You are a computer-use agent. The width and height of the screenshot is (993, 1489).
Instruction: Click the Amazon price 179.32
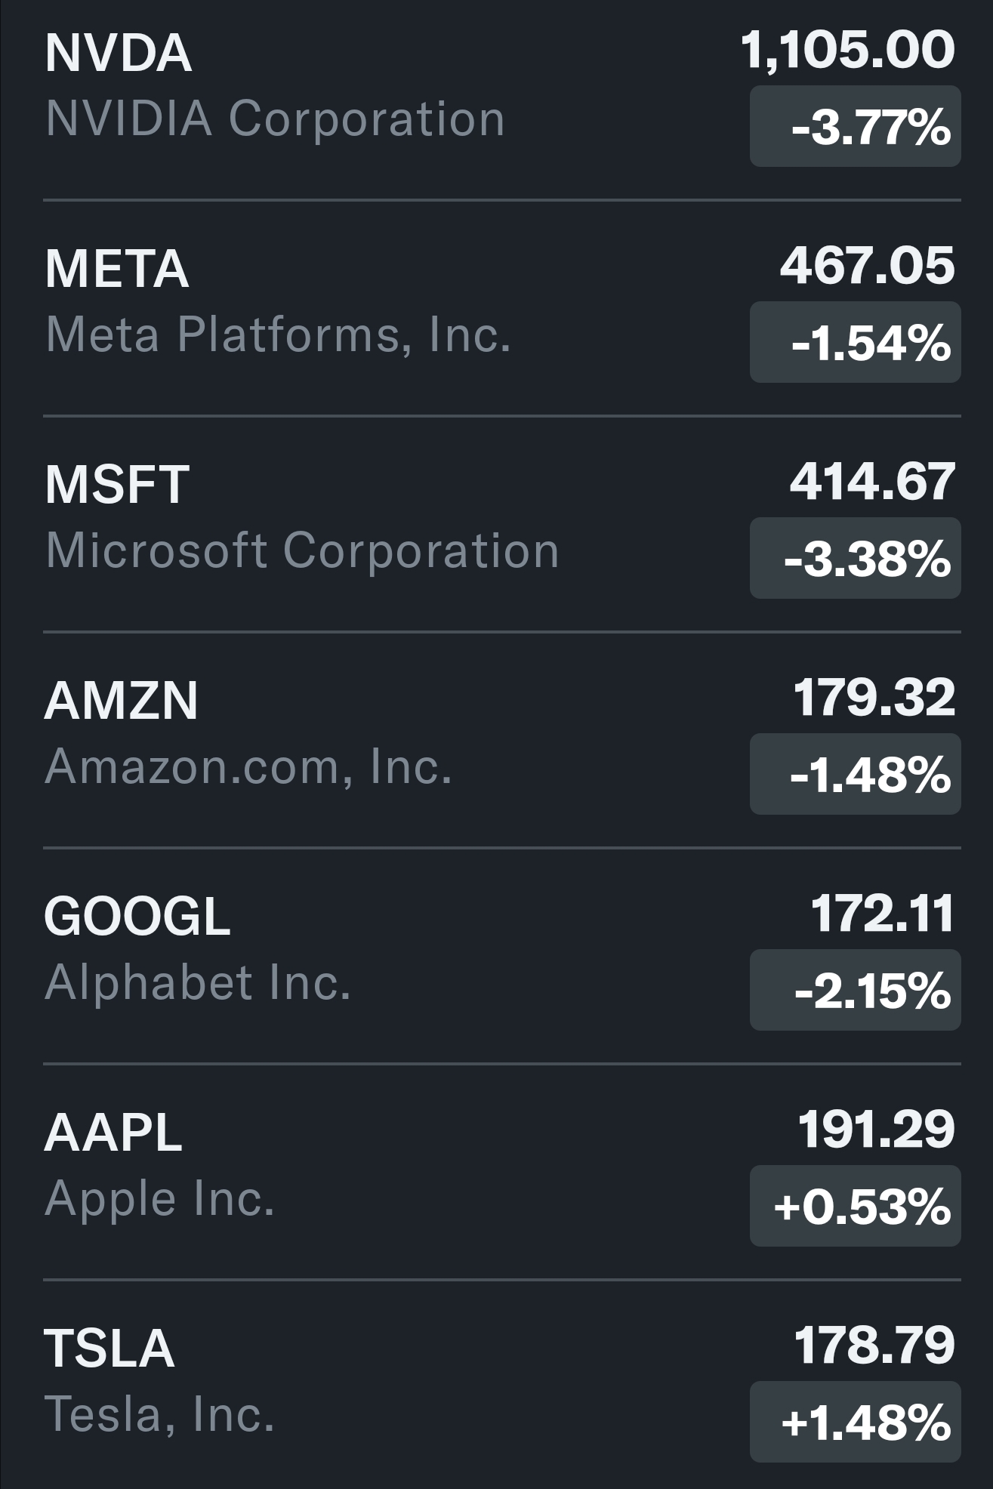pos(874,698)
